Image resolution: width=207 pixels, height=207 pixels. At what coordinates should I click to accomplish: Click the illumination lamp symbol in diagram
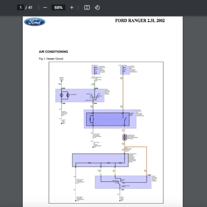point(62,95)
